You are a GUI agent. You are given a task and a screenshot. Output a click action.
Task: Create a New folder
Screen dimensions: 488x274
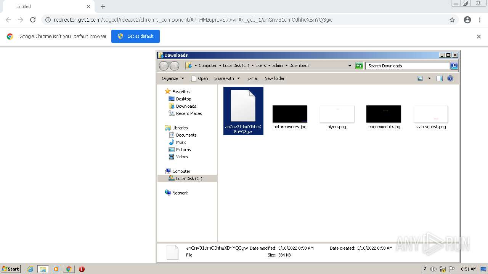click(x=274, y=78)
